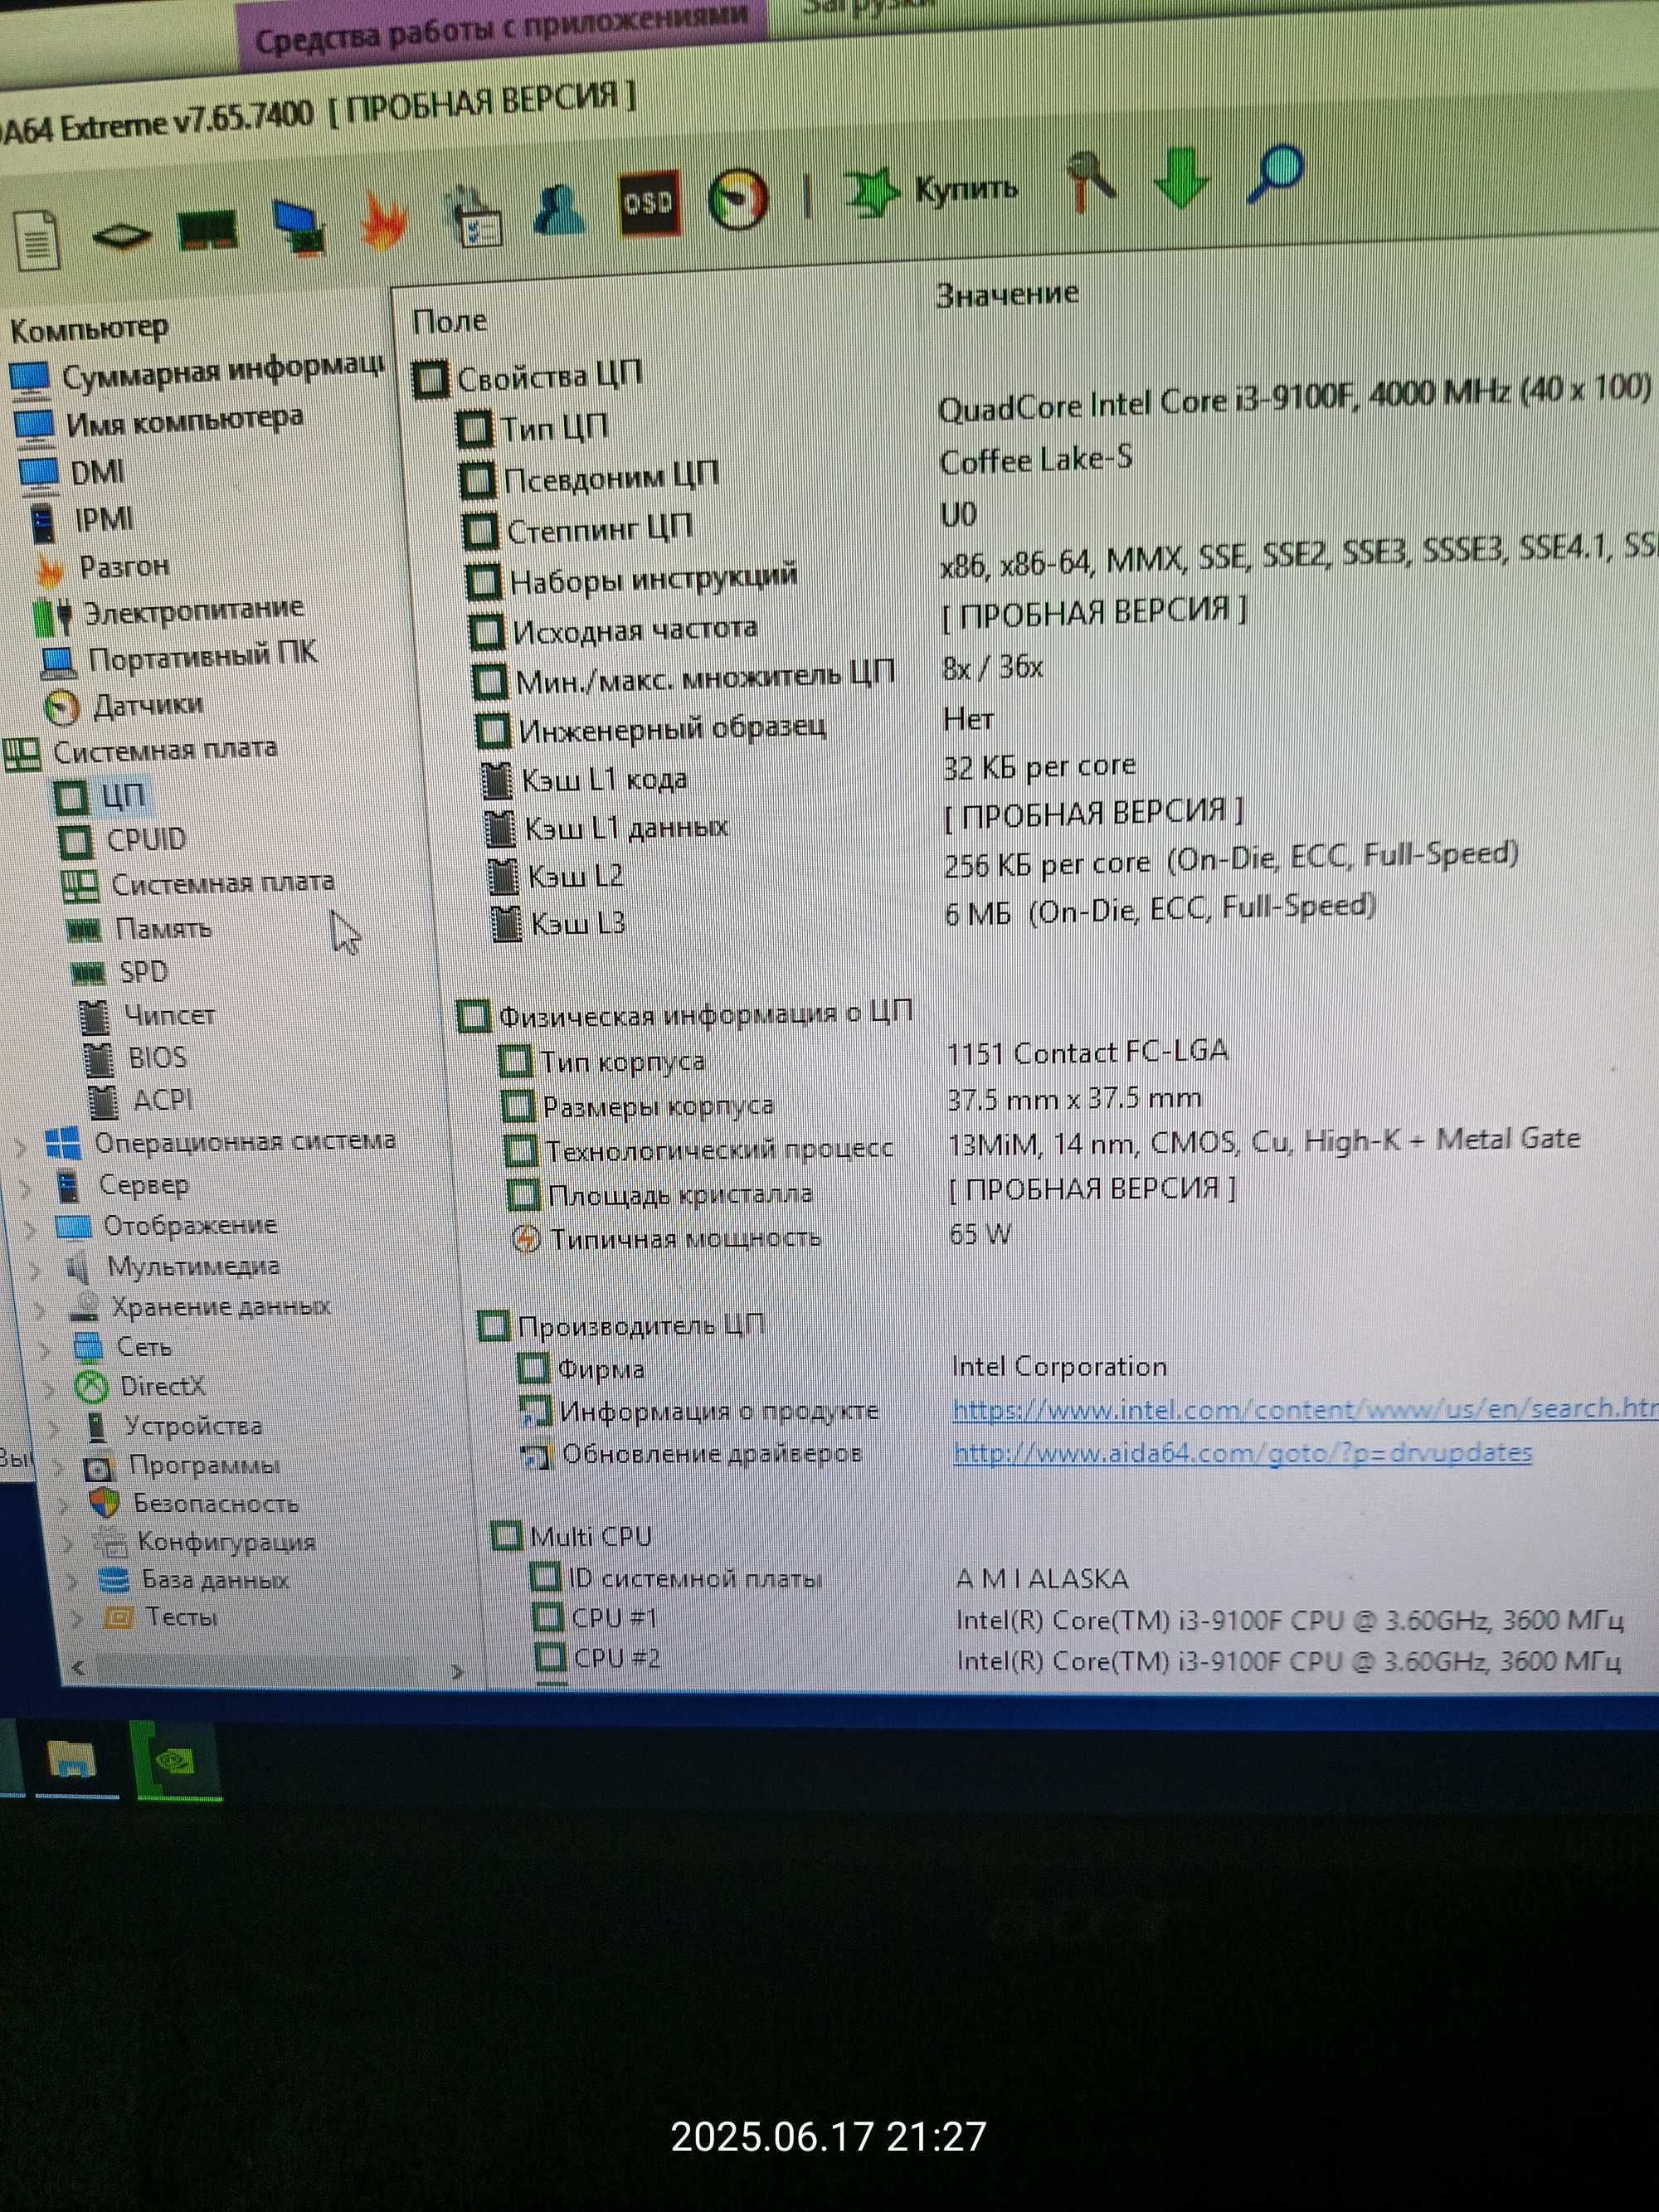Screen dimensions: 1659x2212
Task: Select Портативный ПК tree item
Action: 178,656
